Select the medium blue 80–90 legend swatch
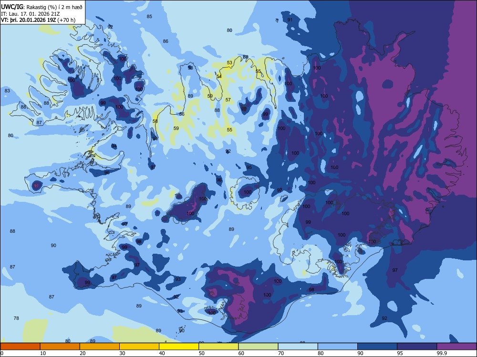 pos(338,347)
